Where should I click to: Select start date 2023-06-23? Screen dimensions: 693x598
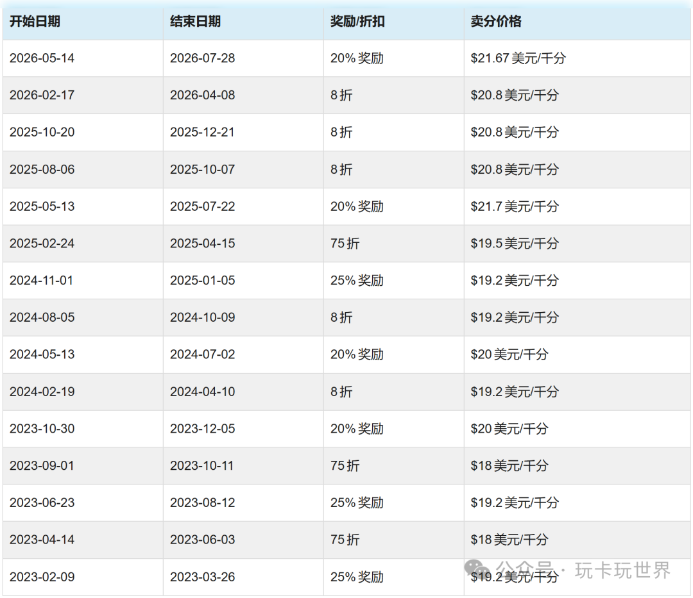coord(42,503)
